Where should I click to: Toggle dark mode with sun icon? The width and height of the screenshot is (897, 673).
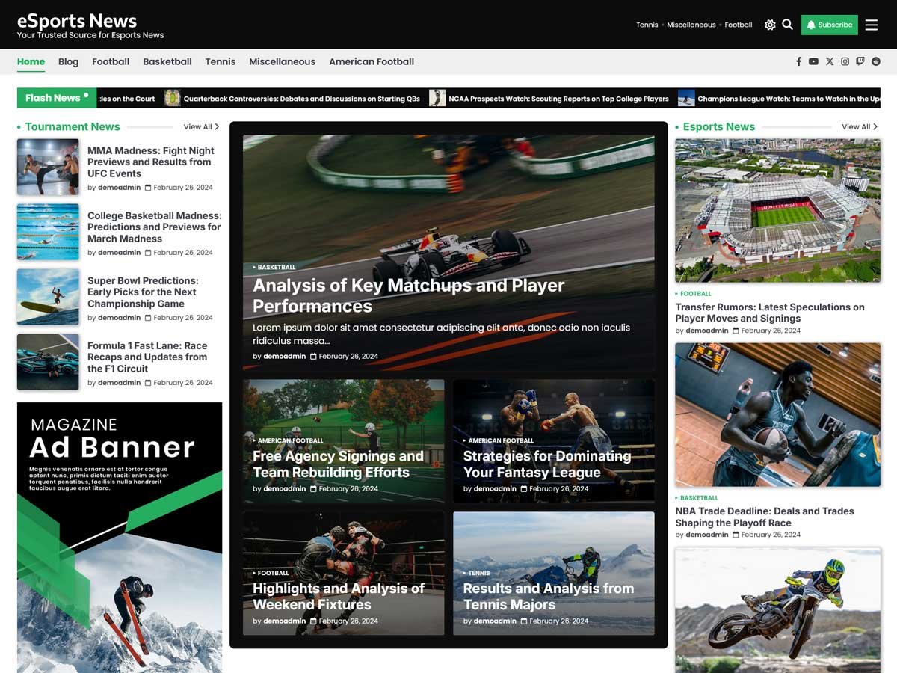[x=770, y=25]
